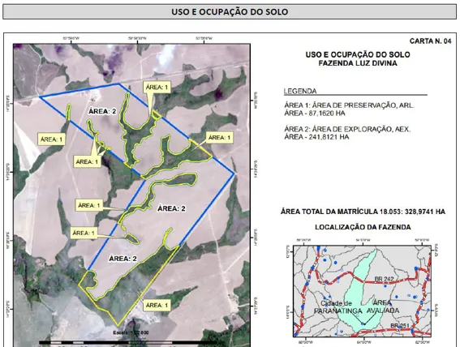Click the Cidade de PARANATINGA label

tap(337, 307)
